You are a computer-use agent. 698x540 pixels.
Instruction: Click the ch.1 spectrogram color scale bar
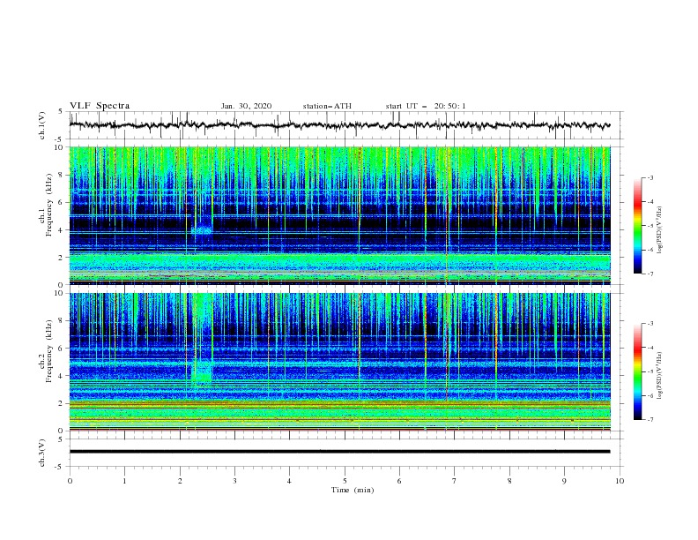[637, 226]
